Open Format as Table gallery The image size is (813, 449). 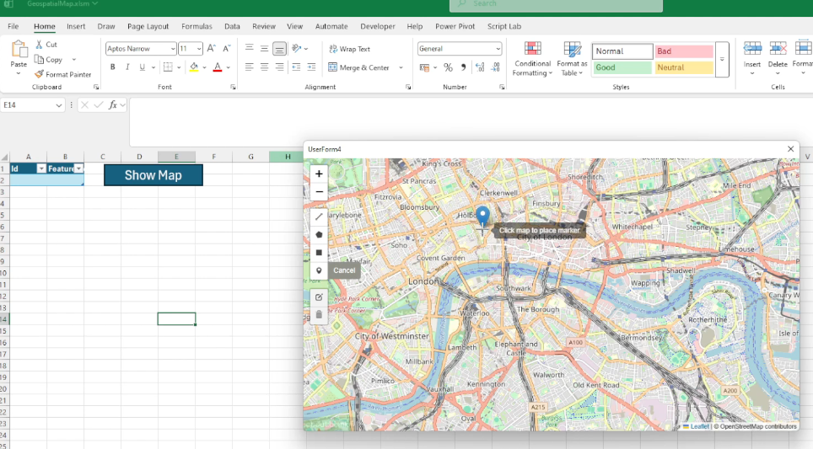572,59
